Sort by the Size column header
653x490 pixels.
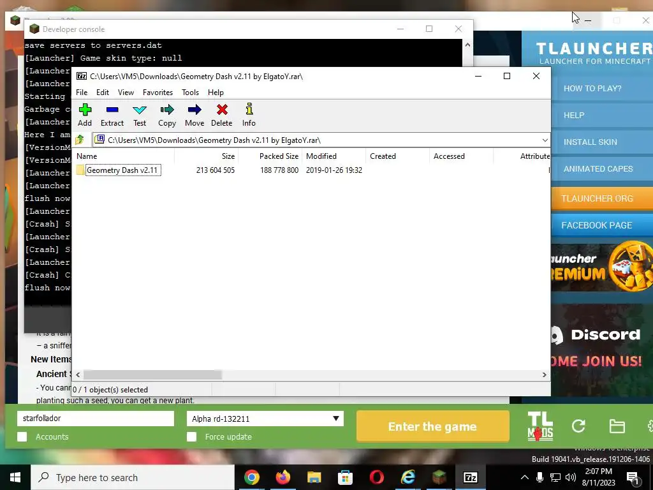click(x=206, y=156)
